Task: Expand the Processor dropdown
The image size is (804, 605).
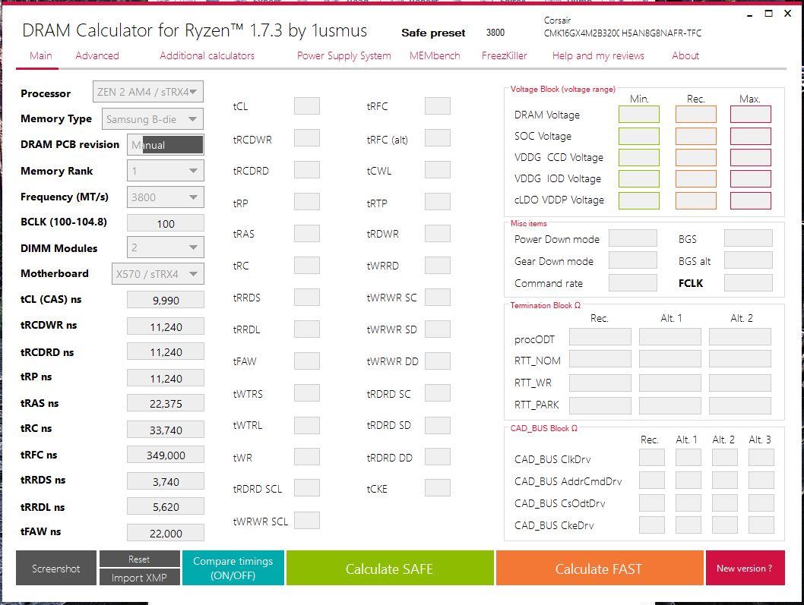Action: point(147,92)
